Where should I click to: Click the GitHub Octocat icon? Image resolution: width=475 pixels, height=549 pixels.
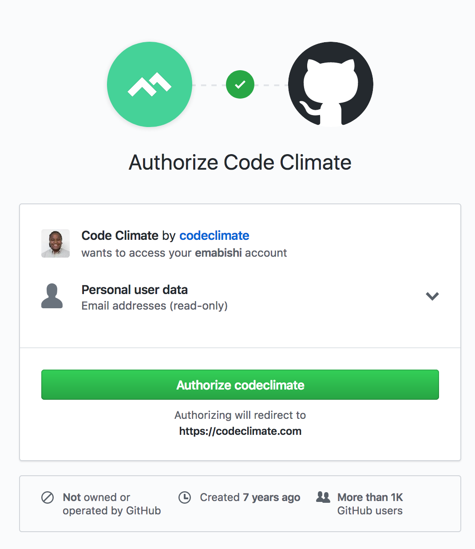pos(330,84)
